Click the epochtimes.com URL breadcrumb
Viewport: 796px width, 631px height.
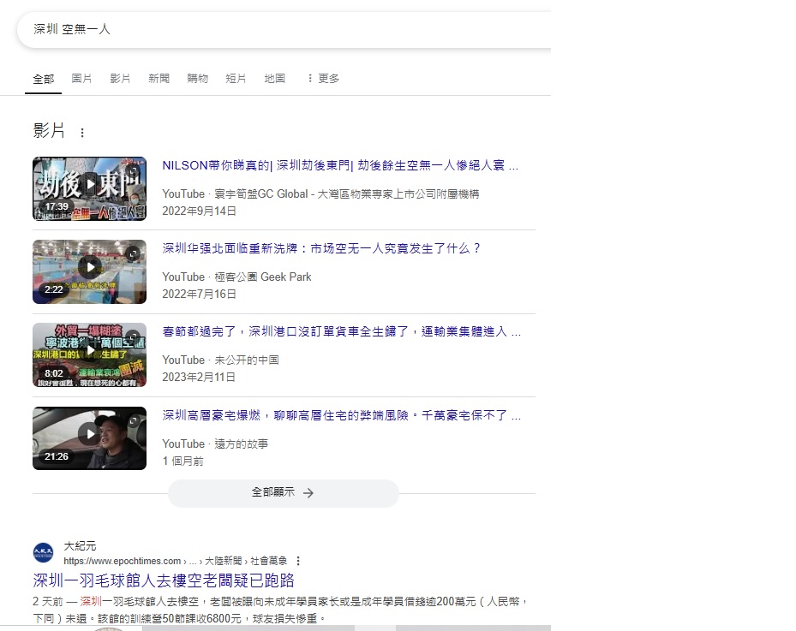[x=175, y=561]
